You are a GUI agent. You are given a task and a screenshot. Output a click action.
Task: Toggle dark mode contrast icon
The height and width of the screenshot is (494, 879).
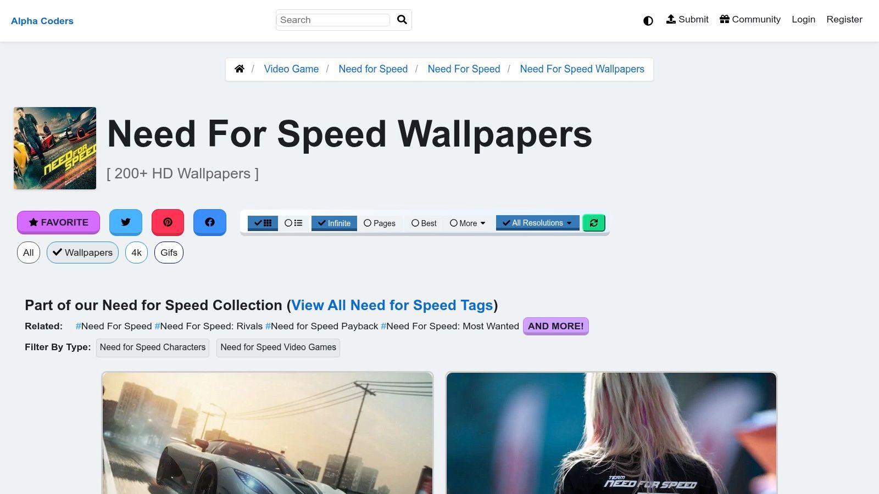pos(648,21)
